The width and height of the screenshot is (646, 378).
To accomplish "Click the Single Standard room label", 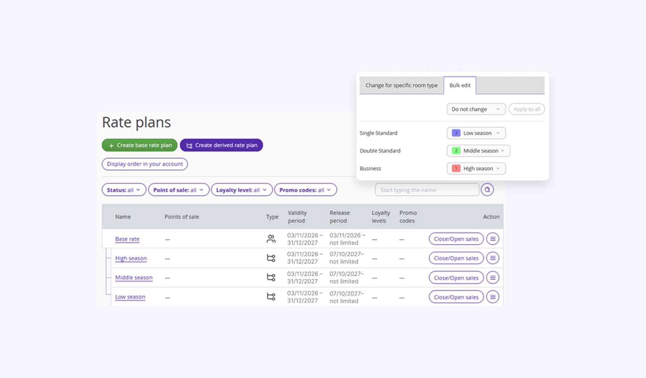I will pyautogui.click(x=378, y=133).
